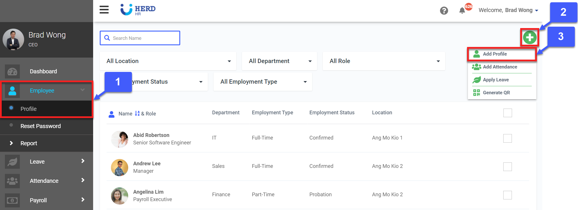Click the hamburger menu icon
The height and width of the screenshot is (210, 578).
(104, 10)
